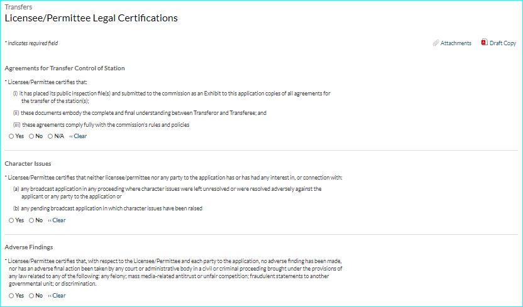Select N/A for Agreements for Transfer Control
523x307 pixels.
(50, 136)
